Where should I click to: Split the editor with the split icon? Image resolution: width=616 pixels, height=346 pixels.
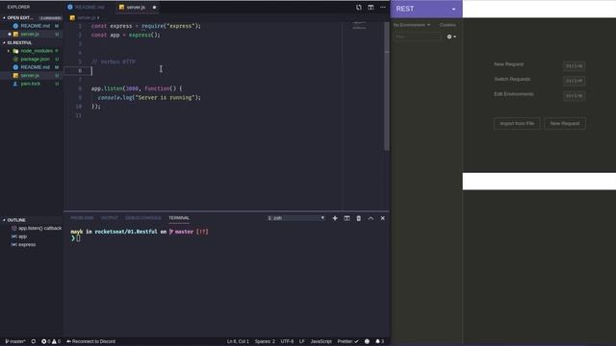pyautogui.click(x=371, y=7)
